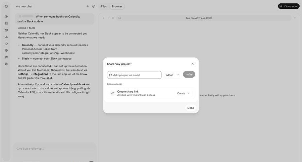The height and width of the screenshot is (162, 302).
Task: Toggle the left sidebar panel icon
Action: 6,6
